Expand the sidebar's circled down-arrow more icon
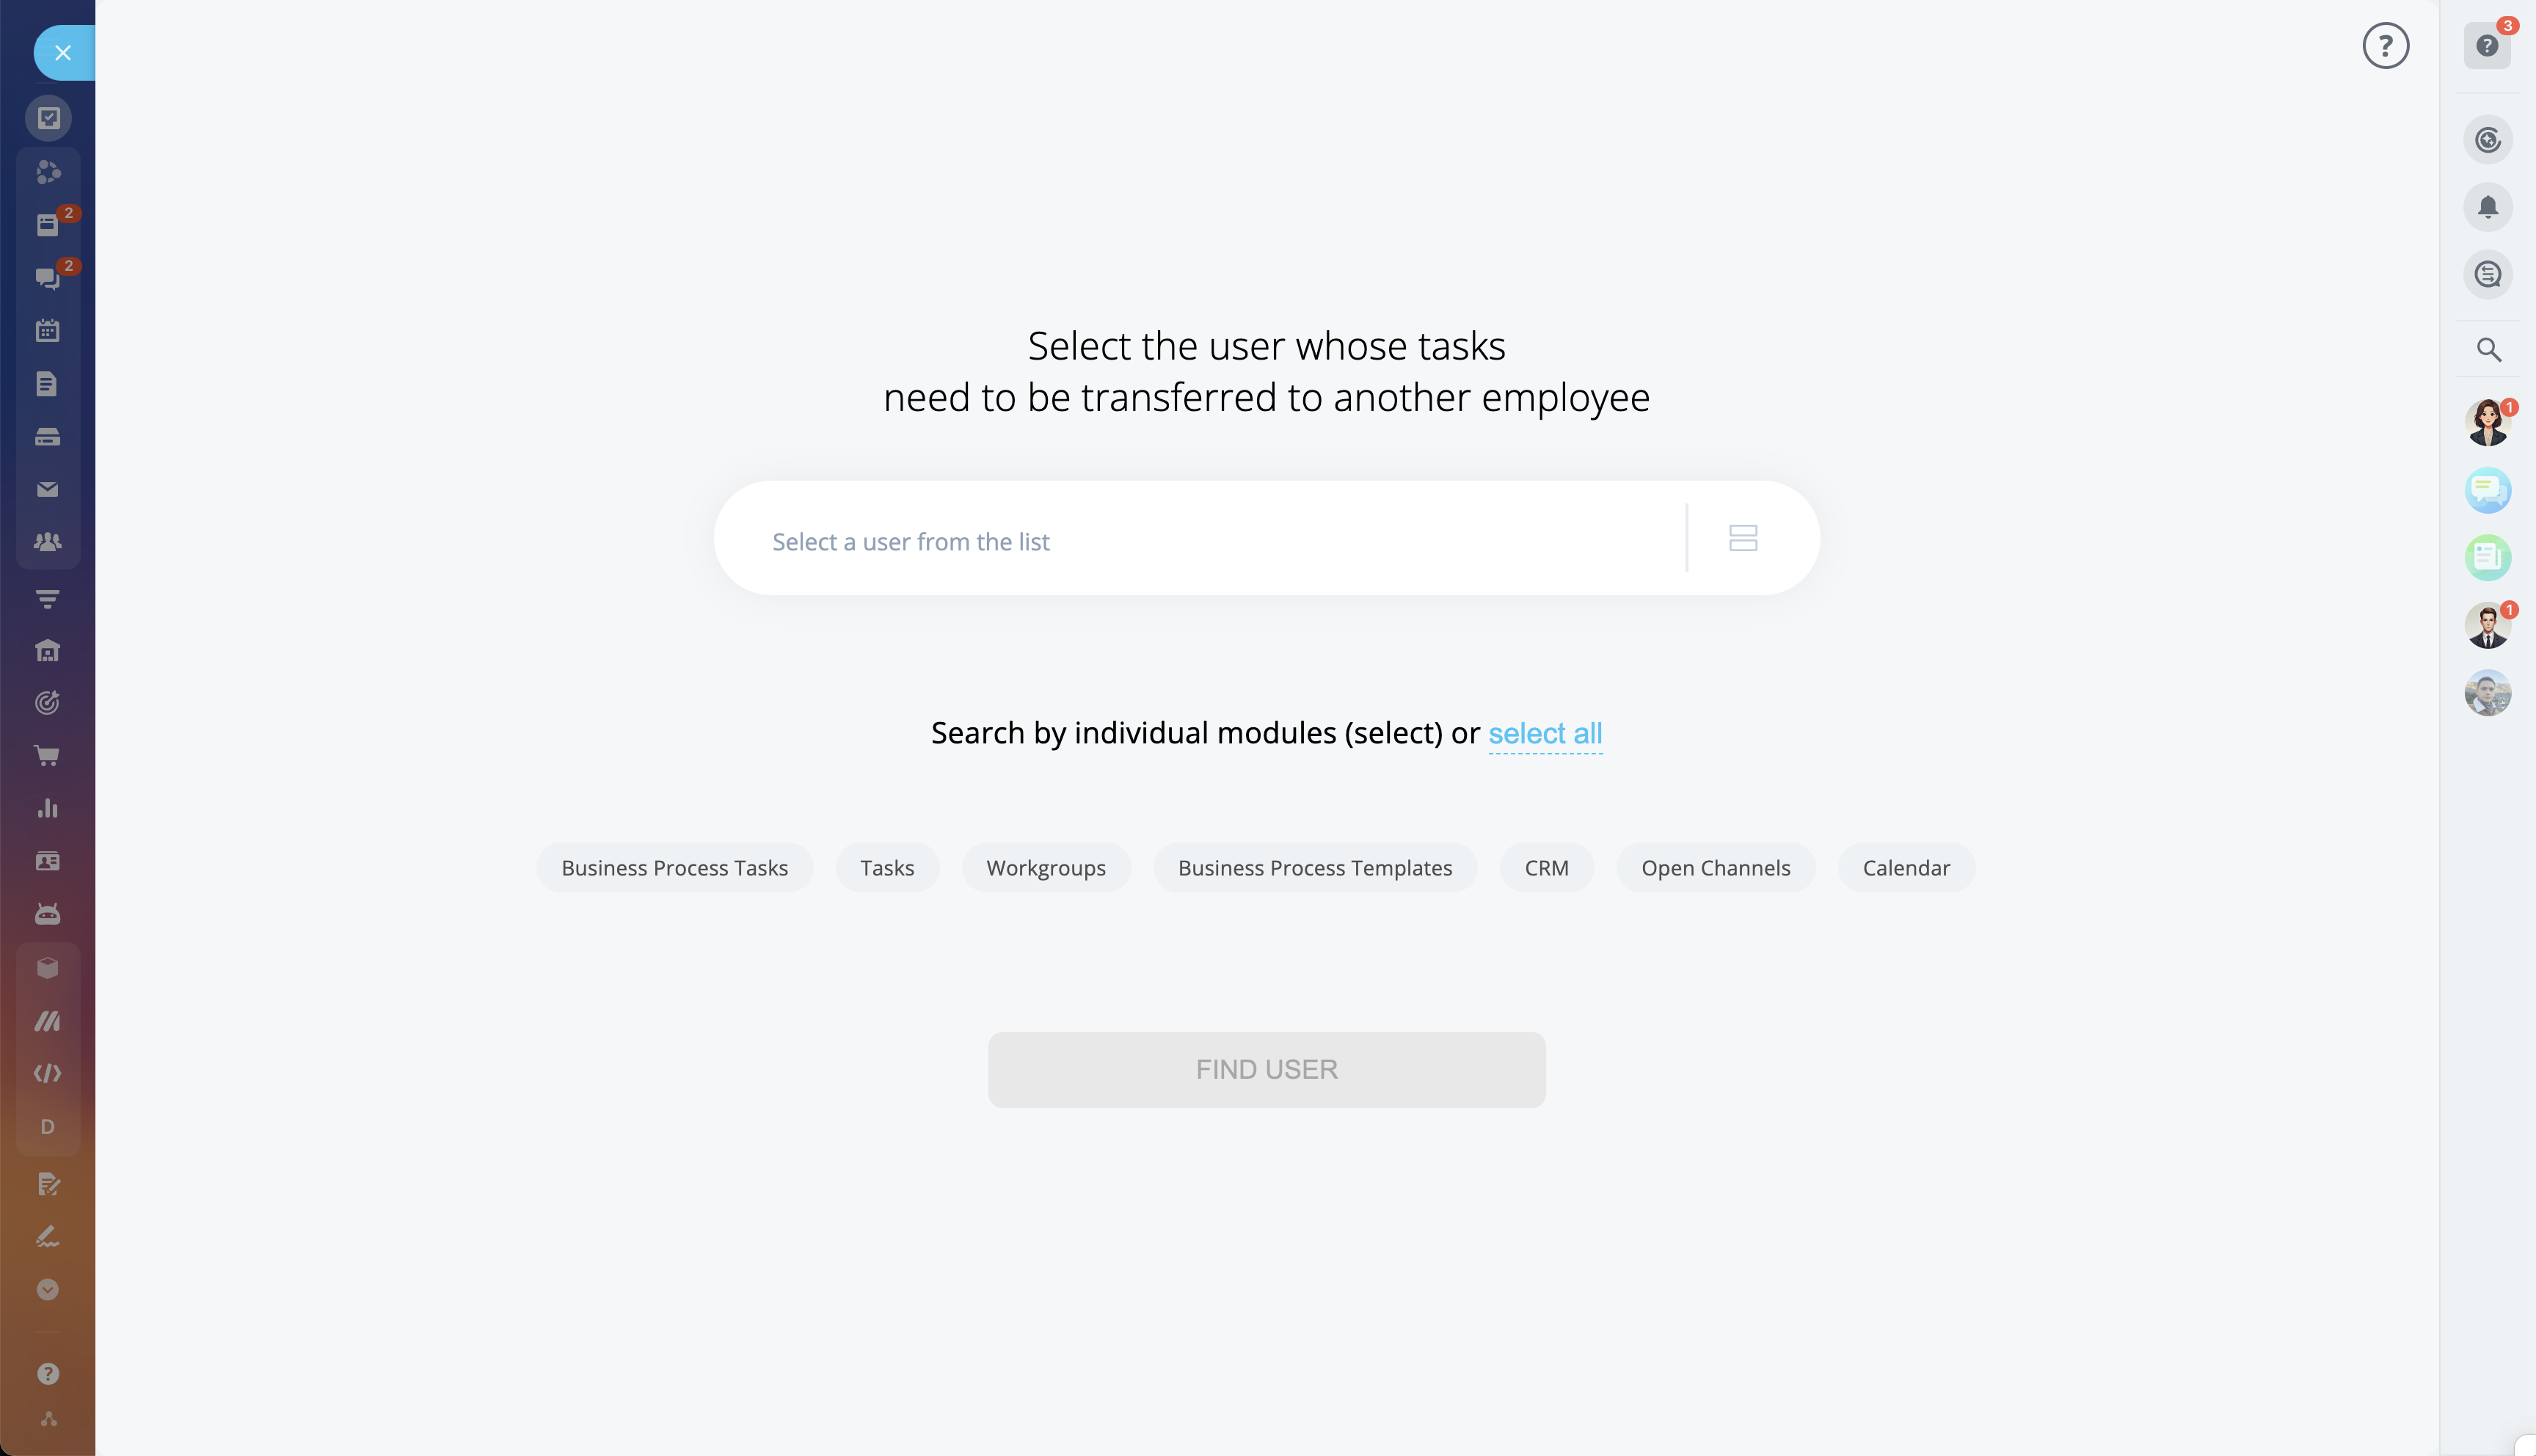The image size is (2536, 1456). pyautogui.click(x=47, y=1289)
